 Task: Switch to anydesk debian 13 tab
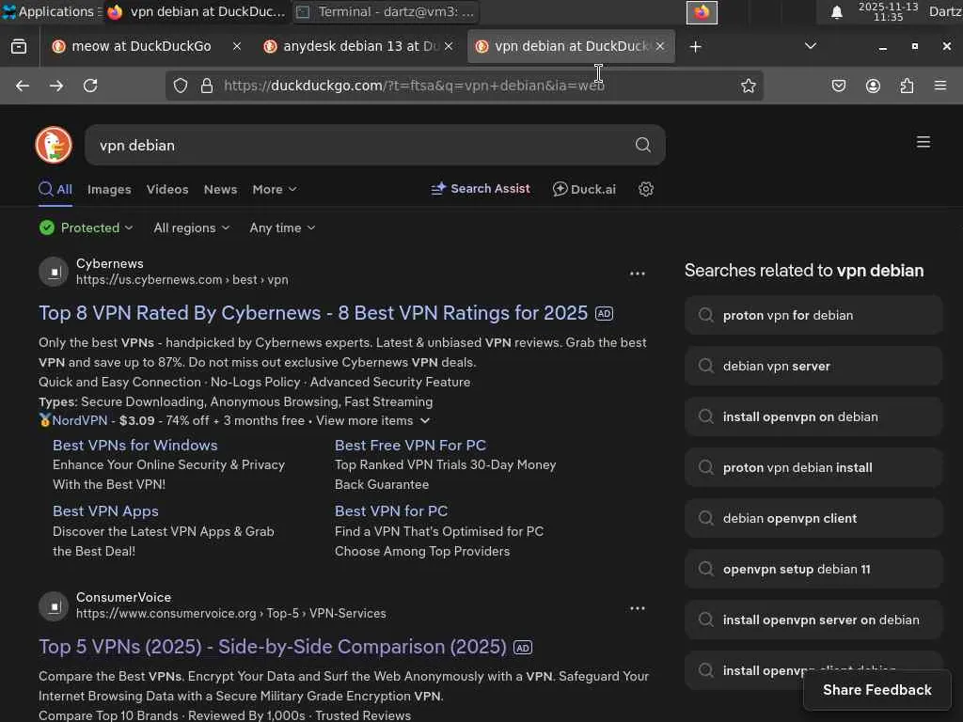(359, 46)
